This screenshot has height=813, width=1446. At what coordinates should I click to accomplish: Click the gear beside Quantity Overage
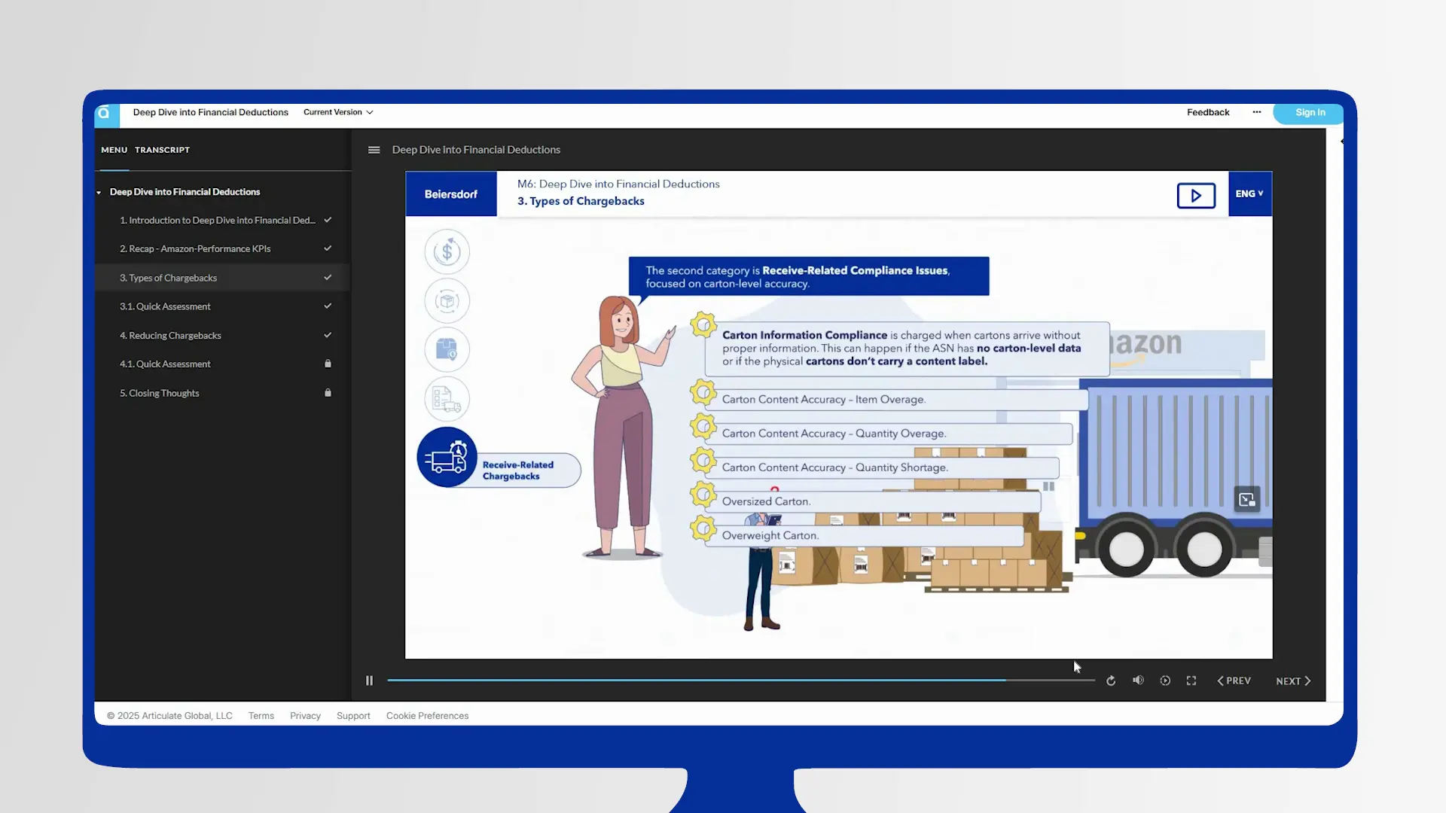(703, 426)
